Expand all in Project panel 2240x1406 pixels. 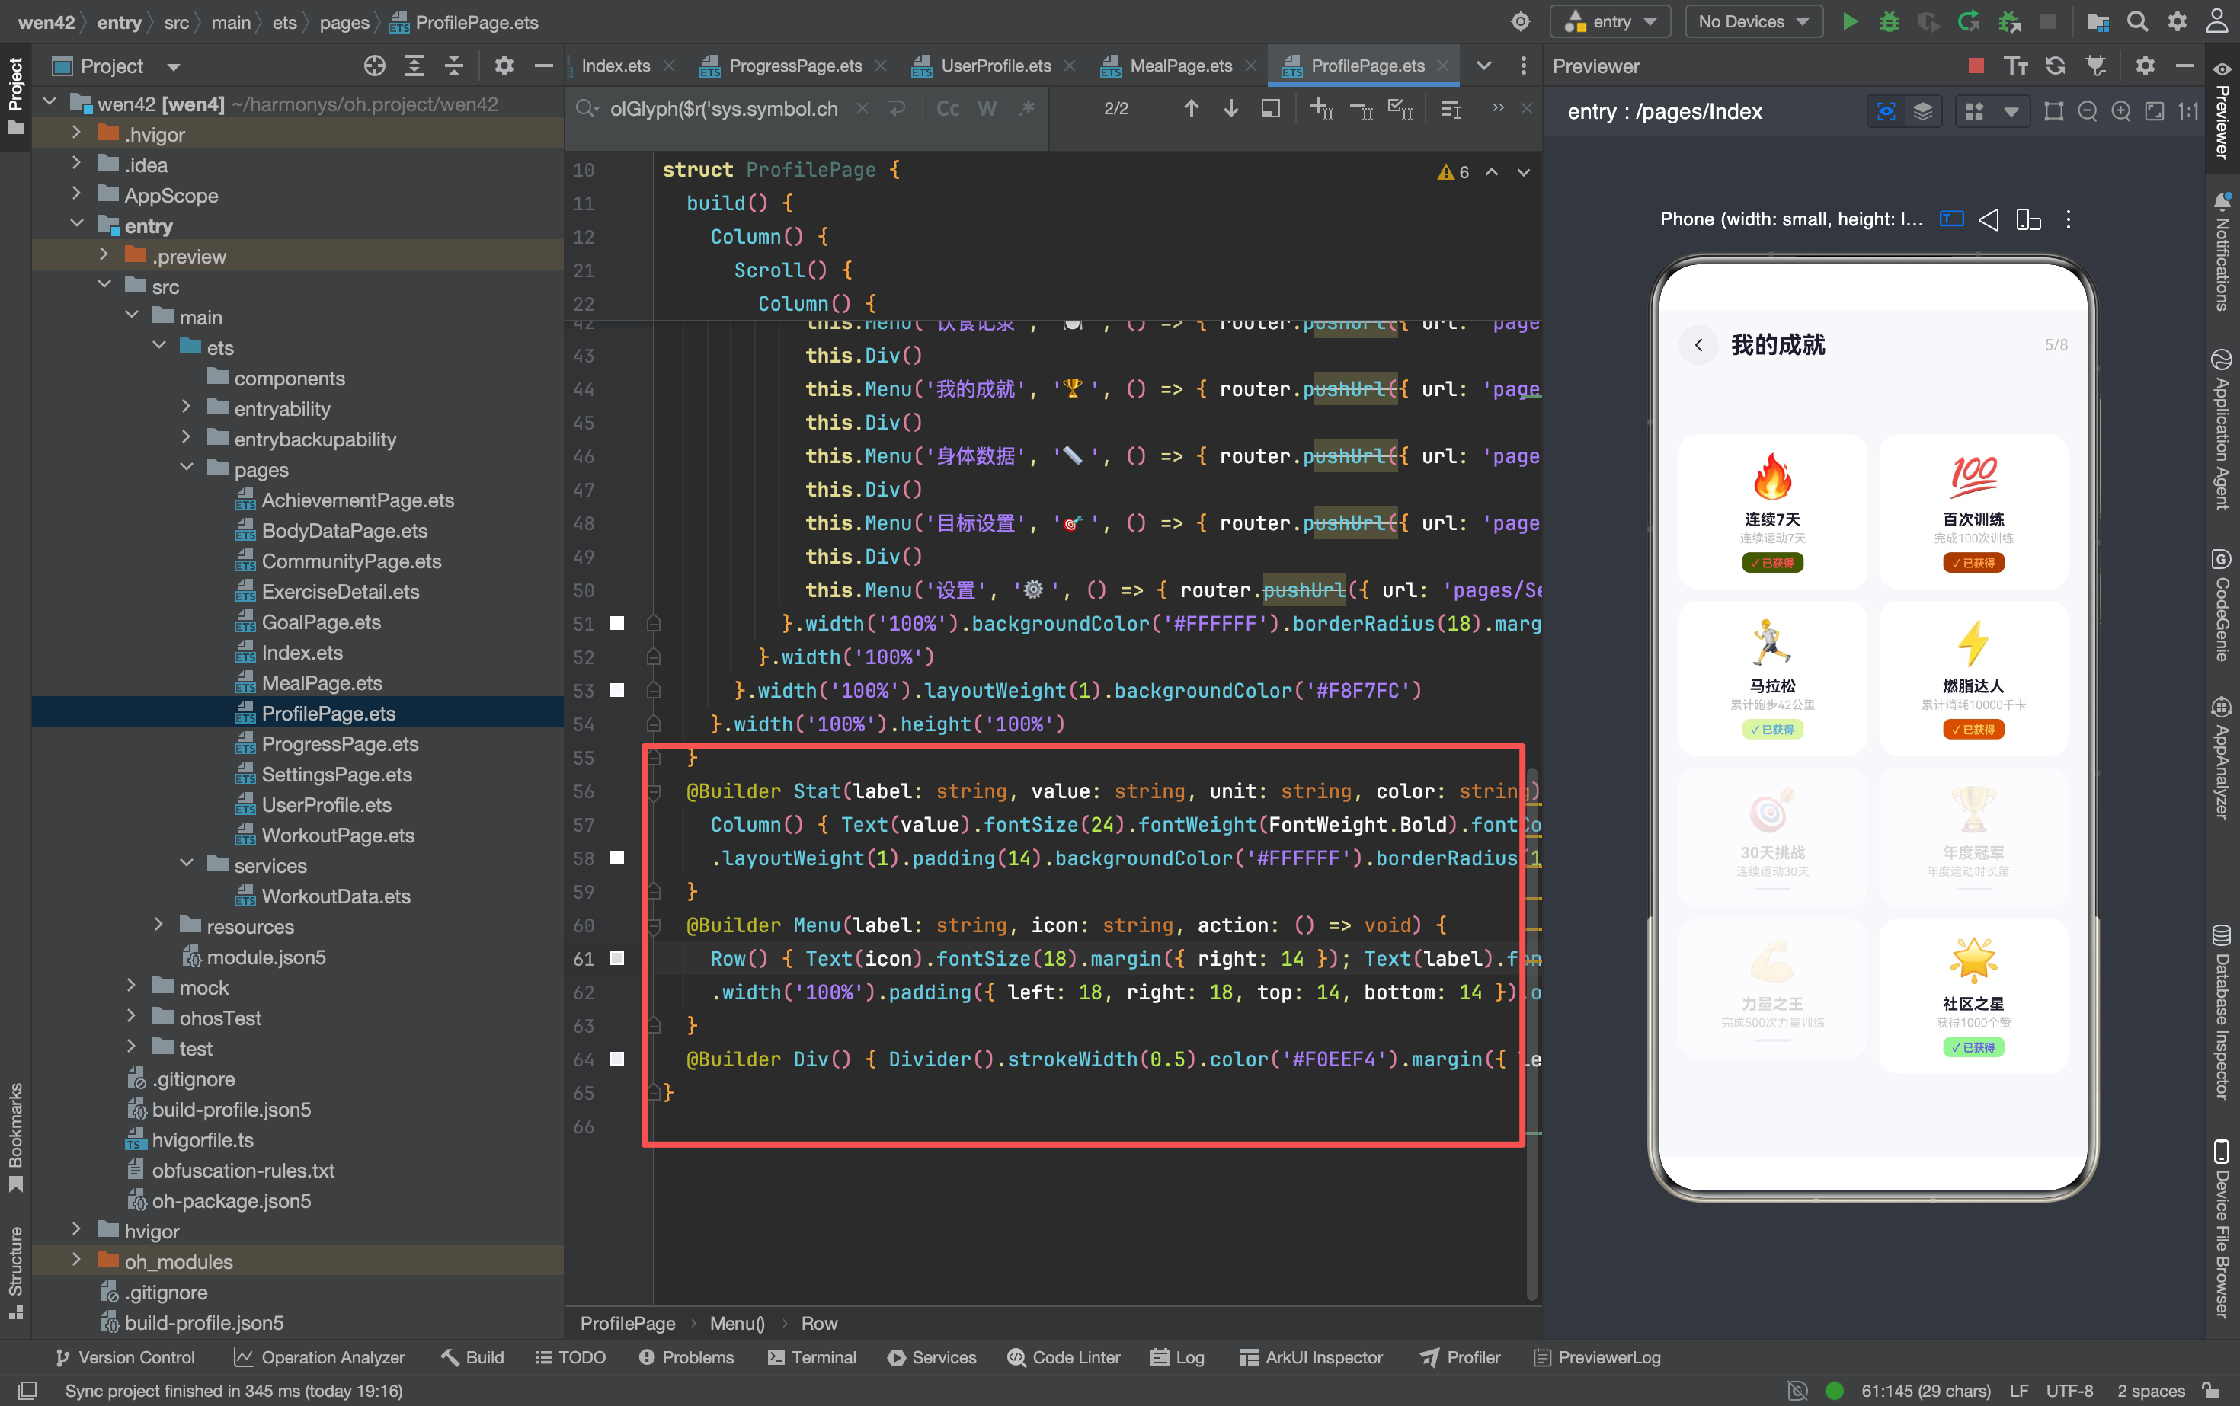click(x=414, y=66)
